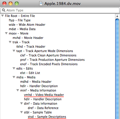The width and height of the screenshot is (120, 119).
Task: Select moov - Movie atom row
Action: 18,33
